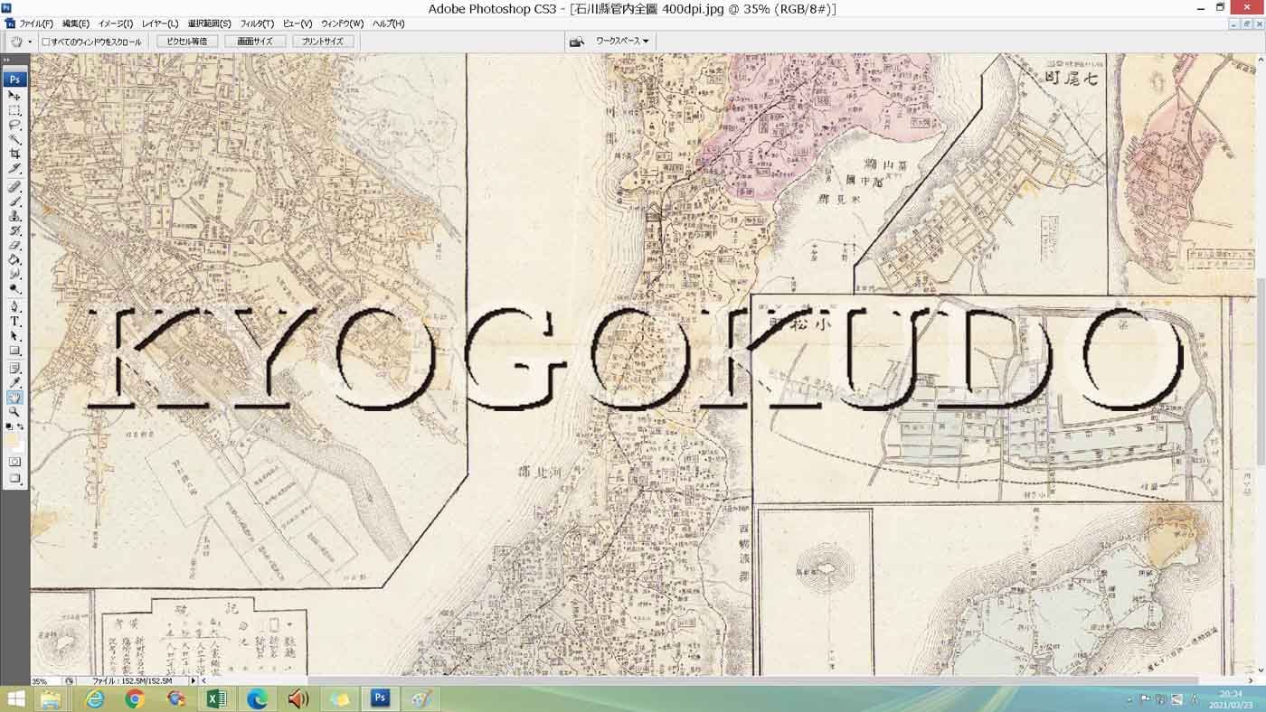Click the Photoshop taskbar icon
This screenshot has width=1266, height=712.
tap(380, 698)
